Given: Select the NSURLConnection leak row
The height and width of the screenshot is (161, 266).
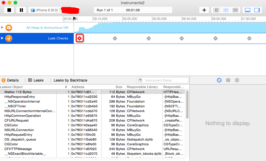Looking at the screenshot, I should 92,130.
